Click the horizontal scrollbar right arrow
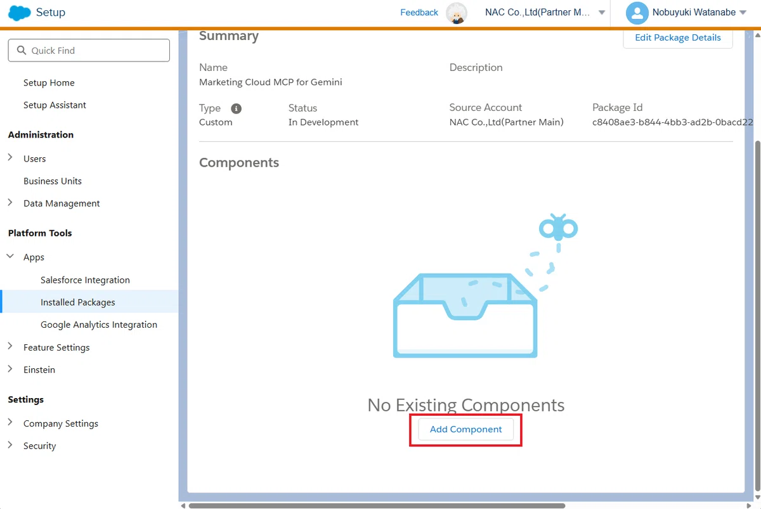 [749, 506]
